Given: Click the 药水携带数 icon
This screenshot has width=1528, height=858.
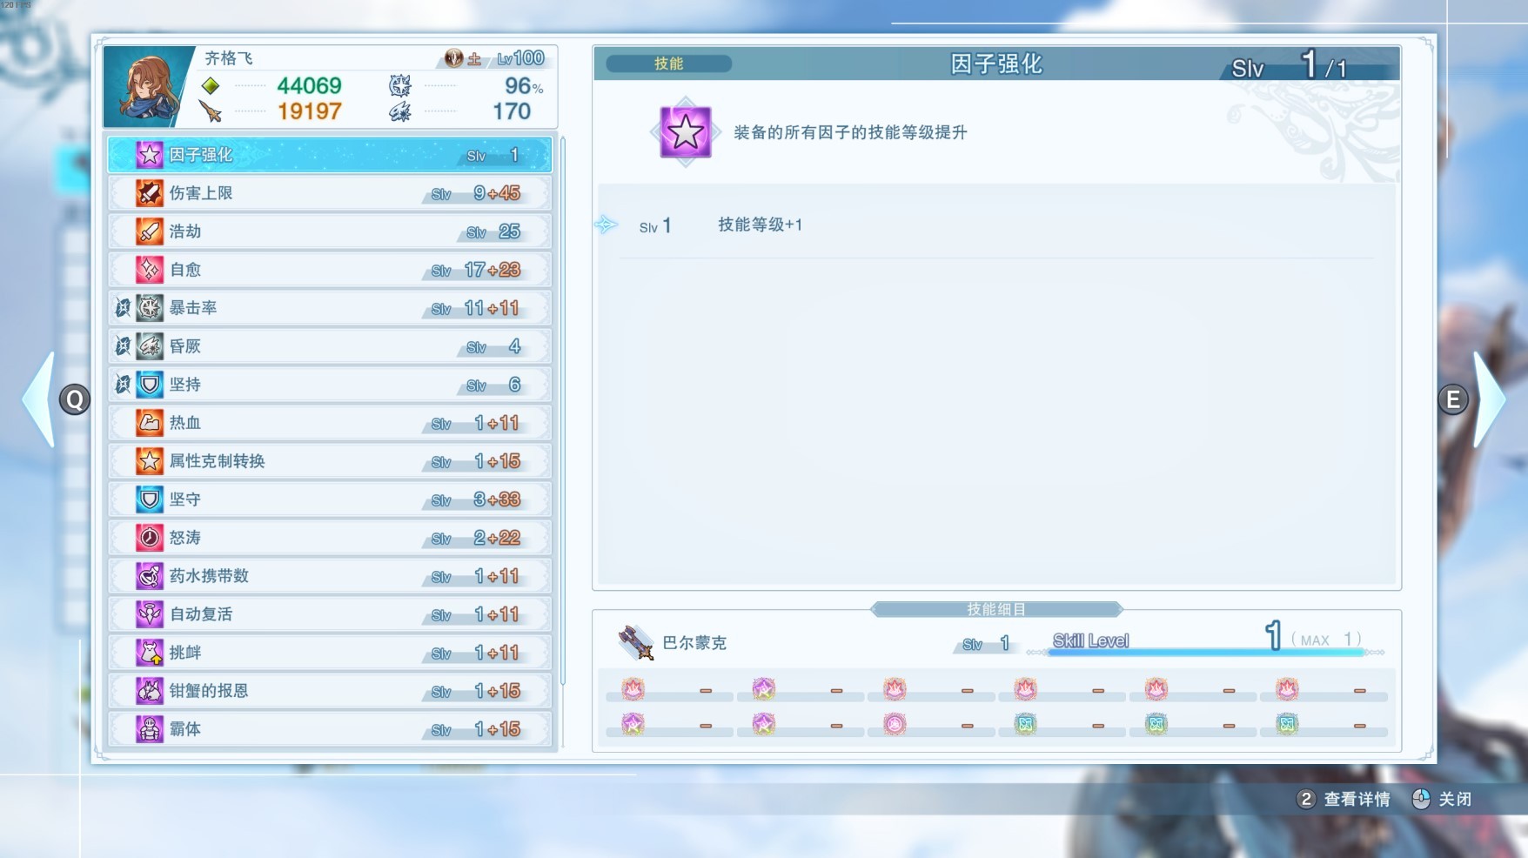Looking at the screenshot, I should pos(150,576).
